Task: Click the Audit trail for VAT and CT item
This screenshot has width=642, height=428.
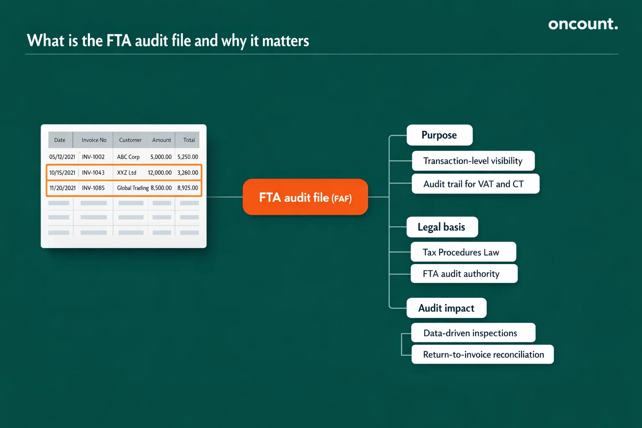Action: tap(475, 183)
